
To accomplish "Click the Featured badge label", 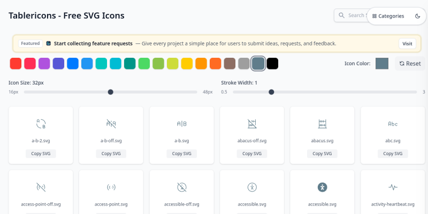I will point(30,43).
